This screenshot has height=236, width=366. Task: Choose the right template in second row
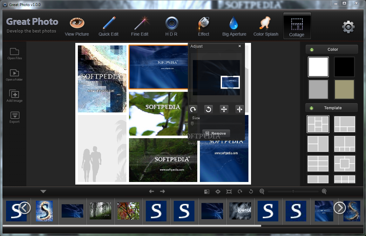pyautogui.click(x=344, y=144)
